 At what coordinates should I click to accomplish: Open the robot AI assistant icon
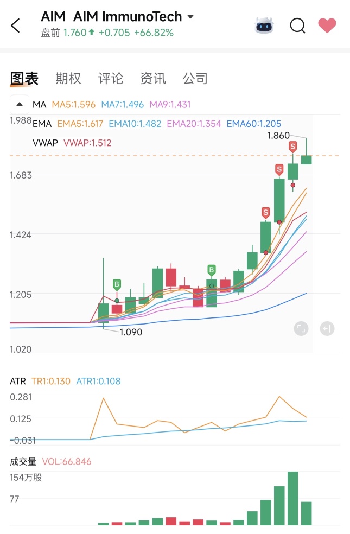pyautogui.click(x=264, y=26)
